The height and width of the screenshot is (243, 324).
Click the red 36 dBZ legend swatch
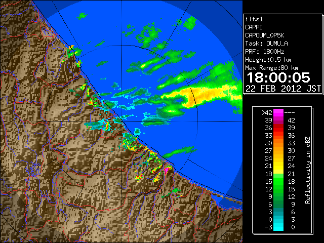278,128
